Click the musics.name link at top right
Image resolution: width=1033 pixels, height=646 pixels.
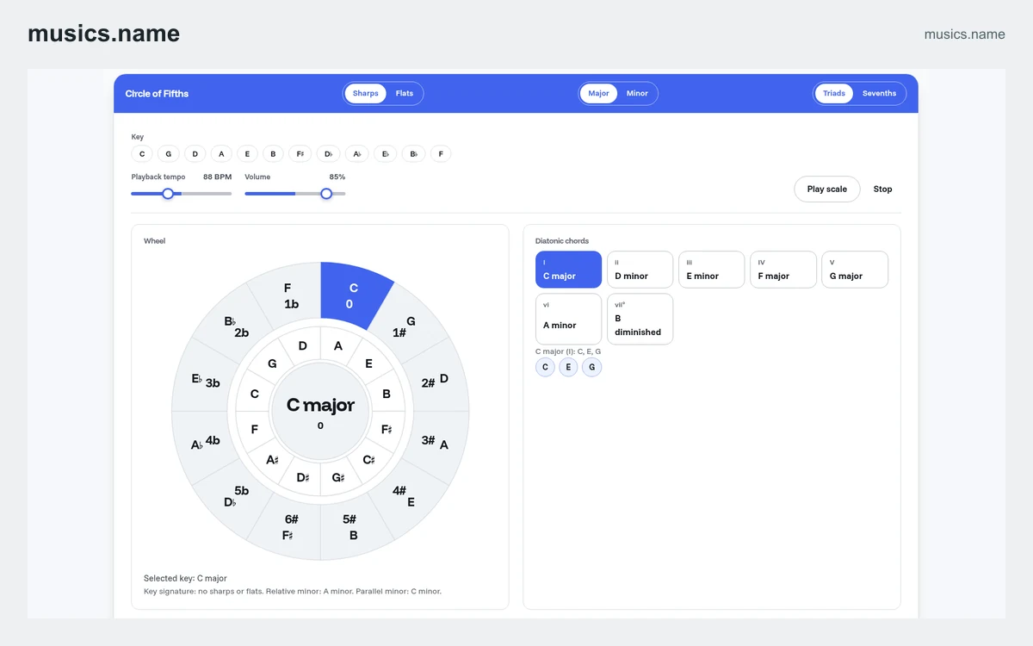[x=964, y=34]
